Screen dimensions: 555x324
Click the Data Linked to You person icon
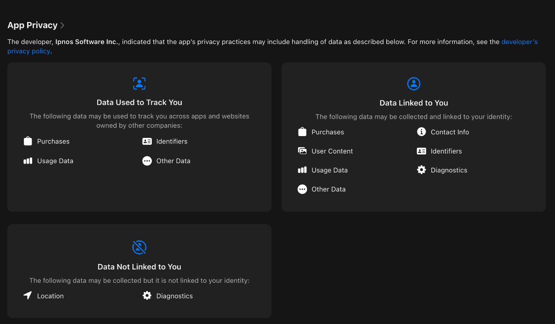(414, 83)
